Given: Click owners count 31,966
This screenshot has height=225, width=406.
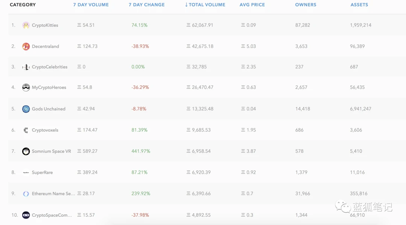Looking at the screenshot, I should (302, 194).
